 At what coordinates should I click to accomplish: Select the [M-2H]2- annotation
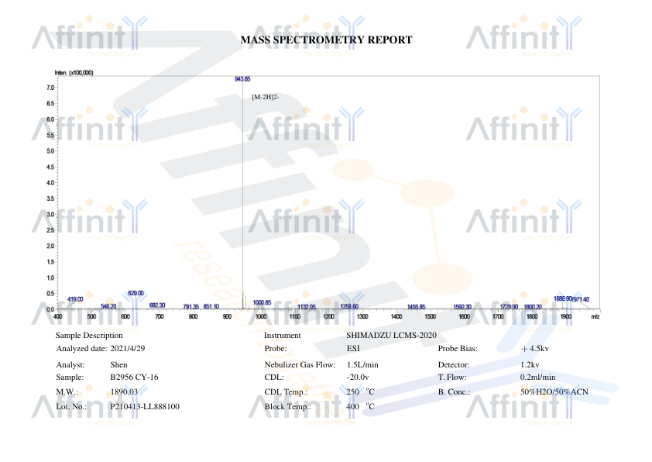pos(266,97)
